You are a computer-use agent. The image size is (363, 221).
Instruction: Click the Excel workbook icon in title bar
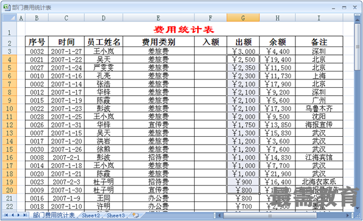coord(7,8)
